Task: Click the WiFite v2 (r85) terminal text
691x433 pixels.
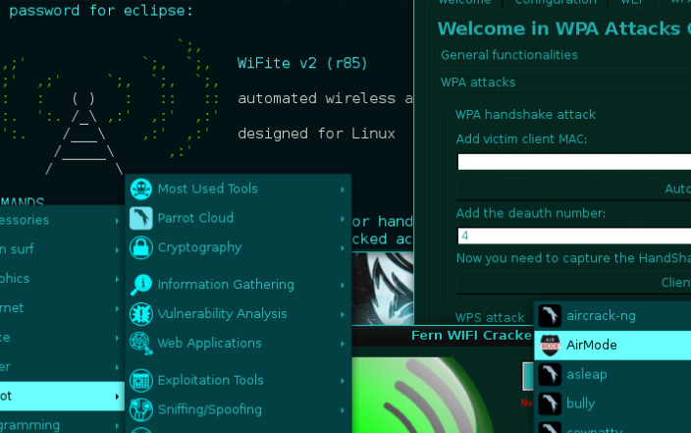Action: [302, 63]
